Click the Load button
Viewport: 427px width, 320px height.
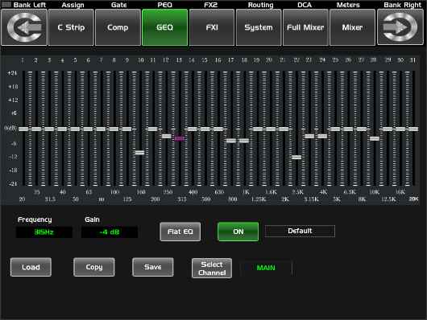point(31,267)
